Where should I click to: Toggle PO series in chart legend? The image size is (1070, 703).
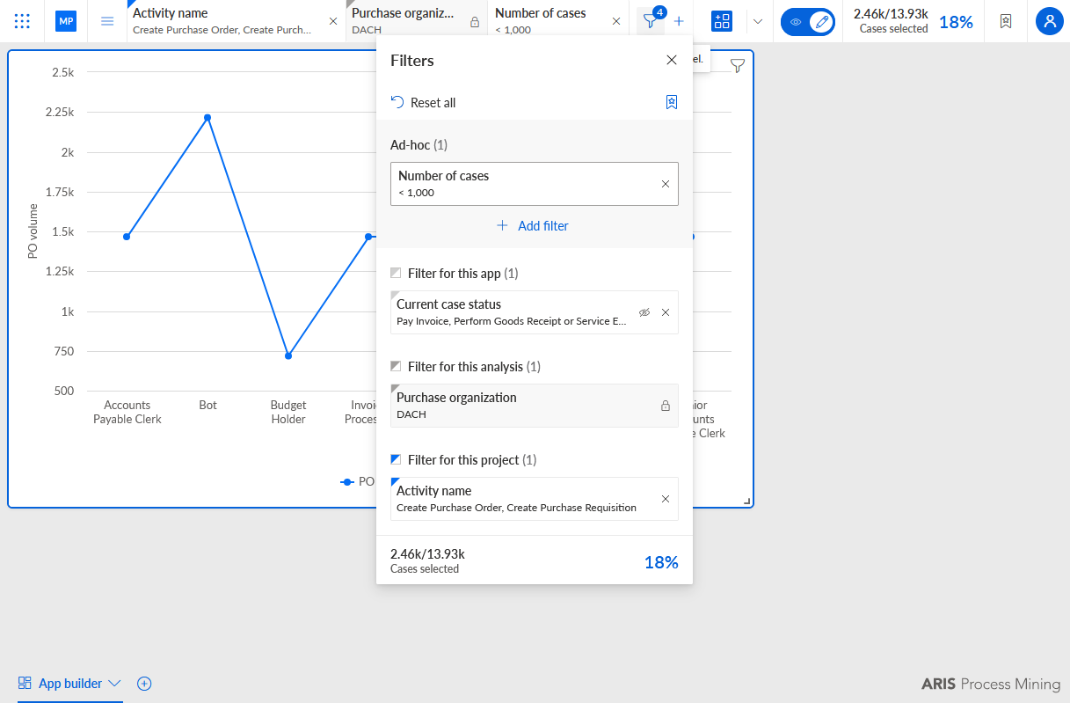click(x=358, y=481)
